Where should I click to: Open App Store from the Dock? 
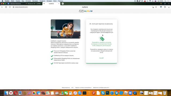[x=80, y=93]
